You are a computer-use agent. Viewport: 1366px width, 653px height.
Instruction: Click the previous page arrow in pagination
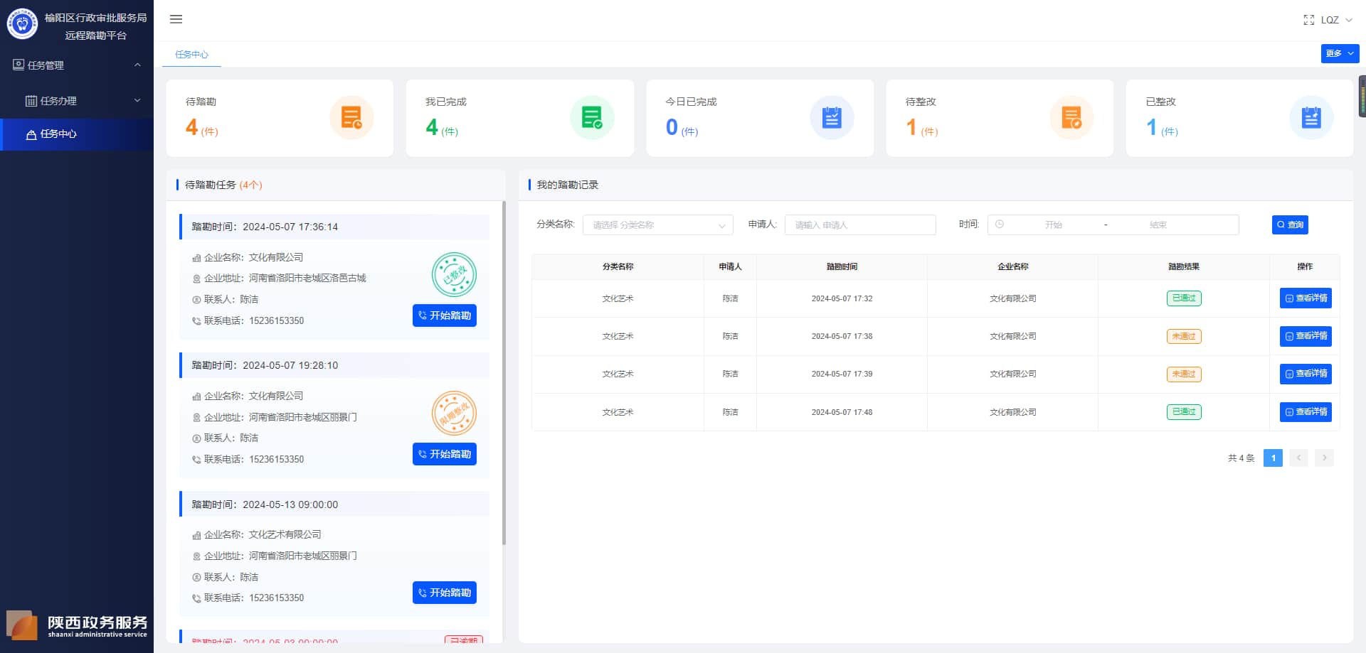point(1298,458)
